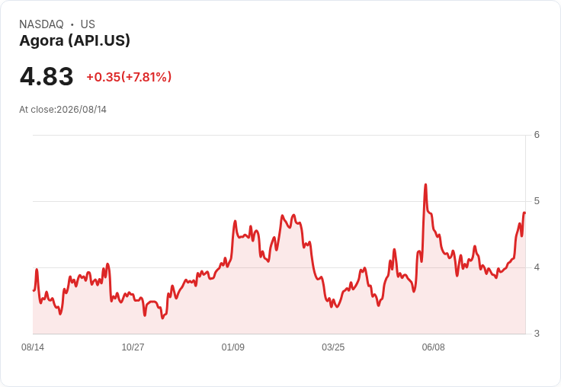Click the NASDAQ exchange label

pos(41,24)
